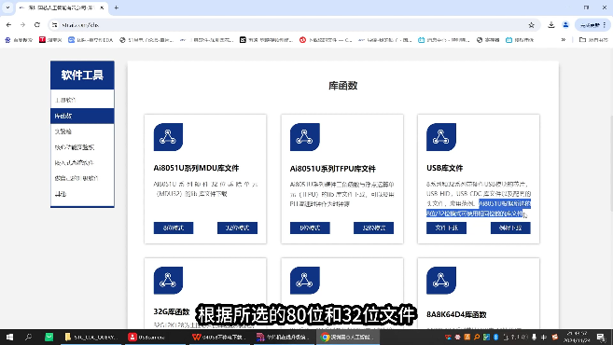
Task: Click the USB库文件 card icon
Action: (441, 137)
